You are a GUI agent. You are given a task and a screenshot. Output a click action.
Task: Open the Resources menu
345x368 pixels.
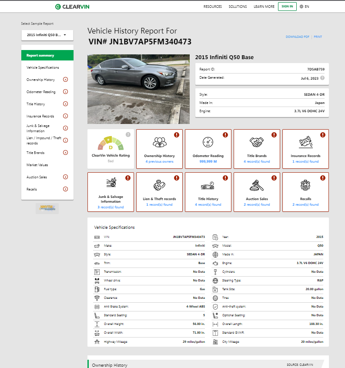point(212,7)
